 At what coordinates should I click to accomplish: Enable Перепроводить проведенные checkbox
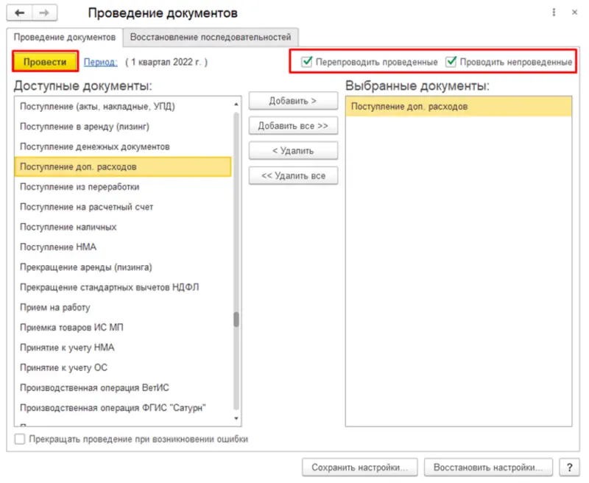(x=307, y=62)
